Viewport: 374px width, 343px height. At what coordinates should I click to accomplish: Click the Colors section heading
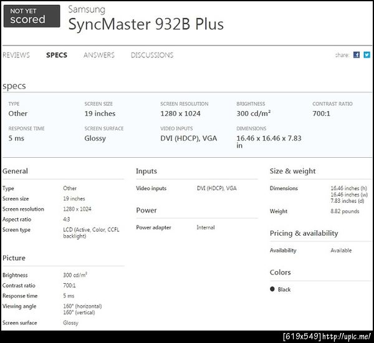[280, 273]
